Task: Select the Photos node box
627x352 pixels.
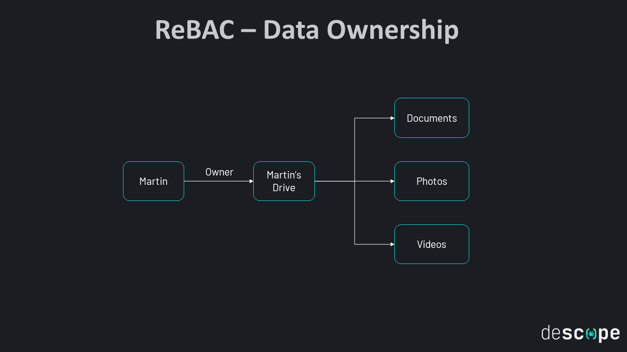Action: tap(432, 181)
